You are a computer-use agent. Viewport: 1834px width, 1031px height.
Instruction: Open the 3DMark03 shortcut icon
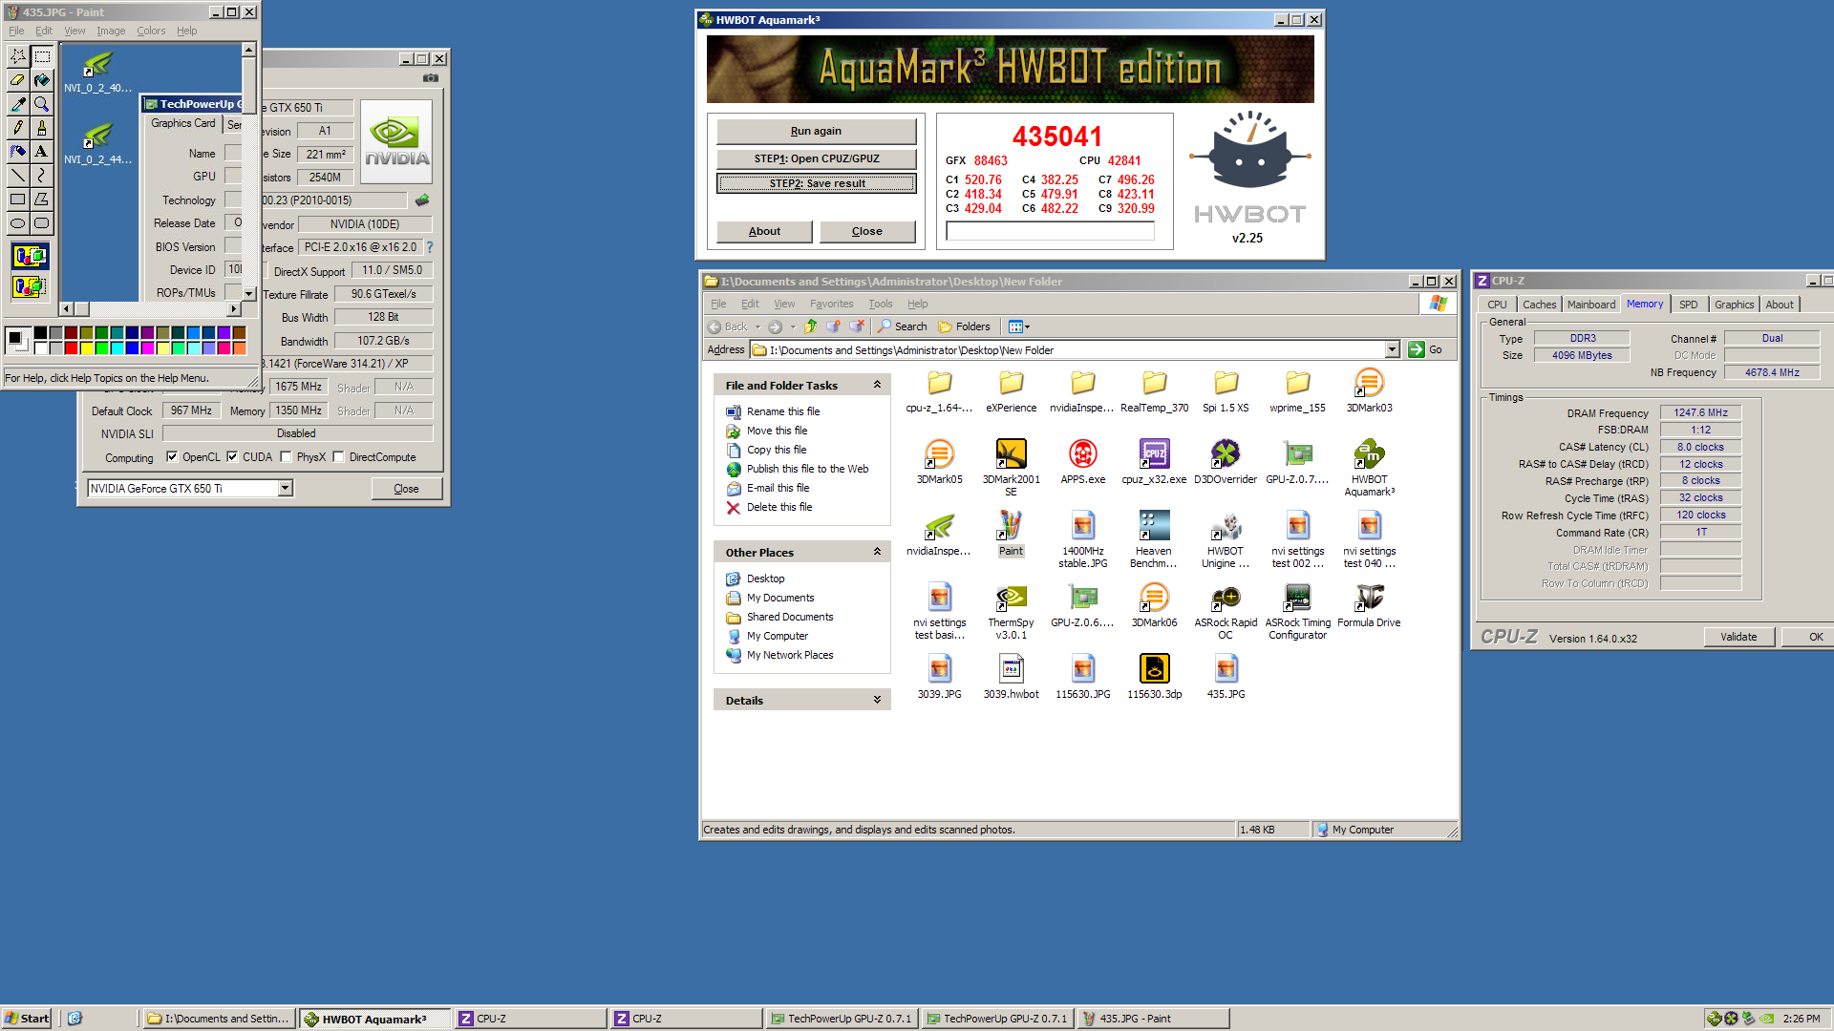pyautogui.click(x=1369, y=391)
